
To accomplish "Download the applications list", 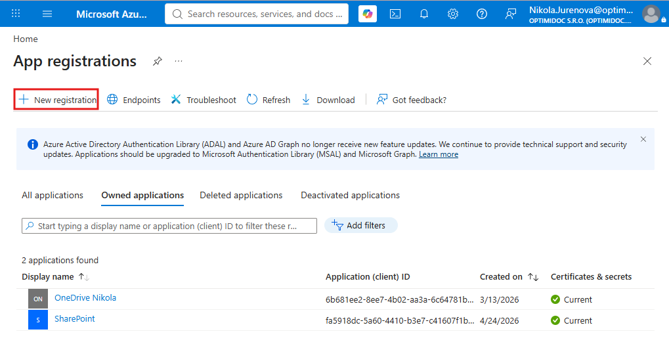I will pyautogui.click(x=328, y=100).
